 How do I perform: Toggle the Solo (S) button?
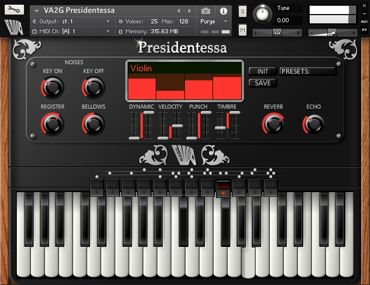(x=242, y=12)
